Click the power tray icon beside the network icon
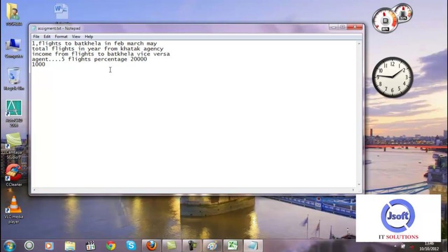The image size is (448, 252). pyautogui.click(x=403, y=246)
